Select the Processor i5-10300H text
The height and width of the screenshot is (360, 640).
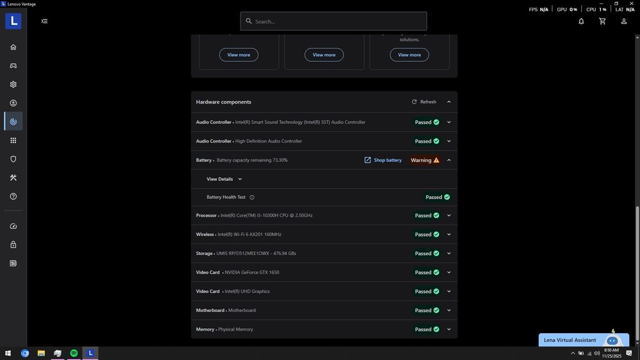[x=266, y=215]
